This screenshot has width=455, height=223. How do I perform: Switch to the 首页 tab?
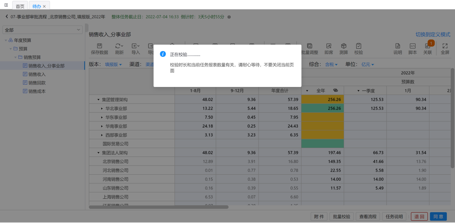tap(20, 6)
